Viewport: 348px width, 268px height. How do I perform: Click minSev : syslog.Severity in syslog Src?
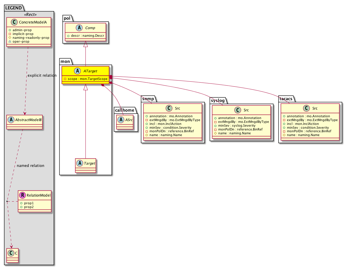[x=237, y=125]
